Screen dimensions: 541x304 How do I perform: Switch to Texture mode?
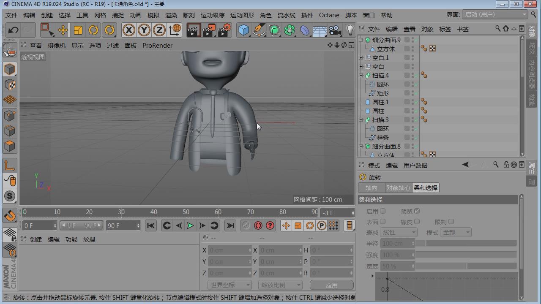(x=10, y=85)
